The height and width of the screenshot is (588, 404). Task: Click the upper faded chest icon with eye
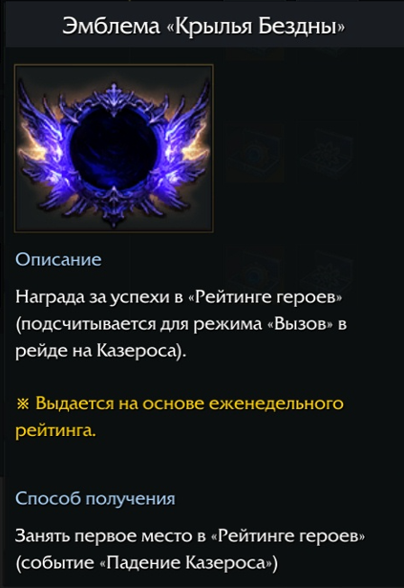coord(254,154)
